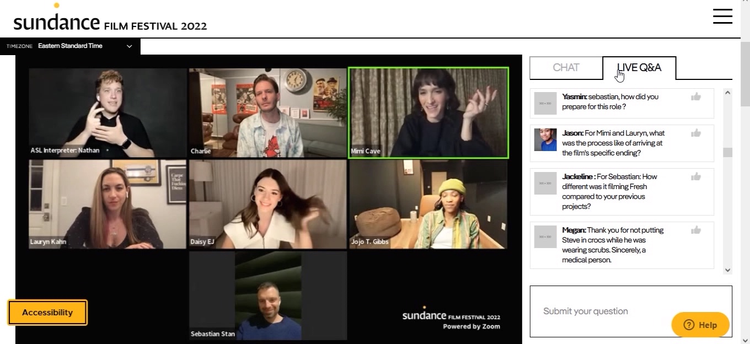Select Mimi Cave's video tile
Viewport: 750px width, 344px height.
click(x=428, y=112)
